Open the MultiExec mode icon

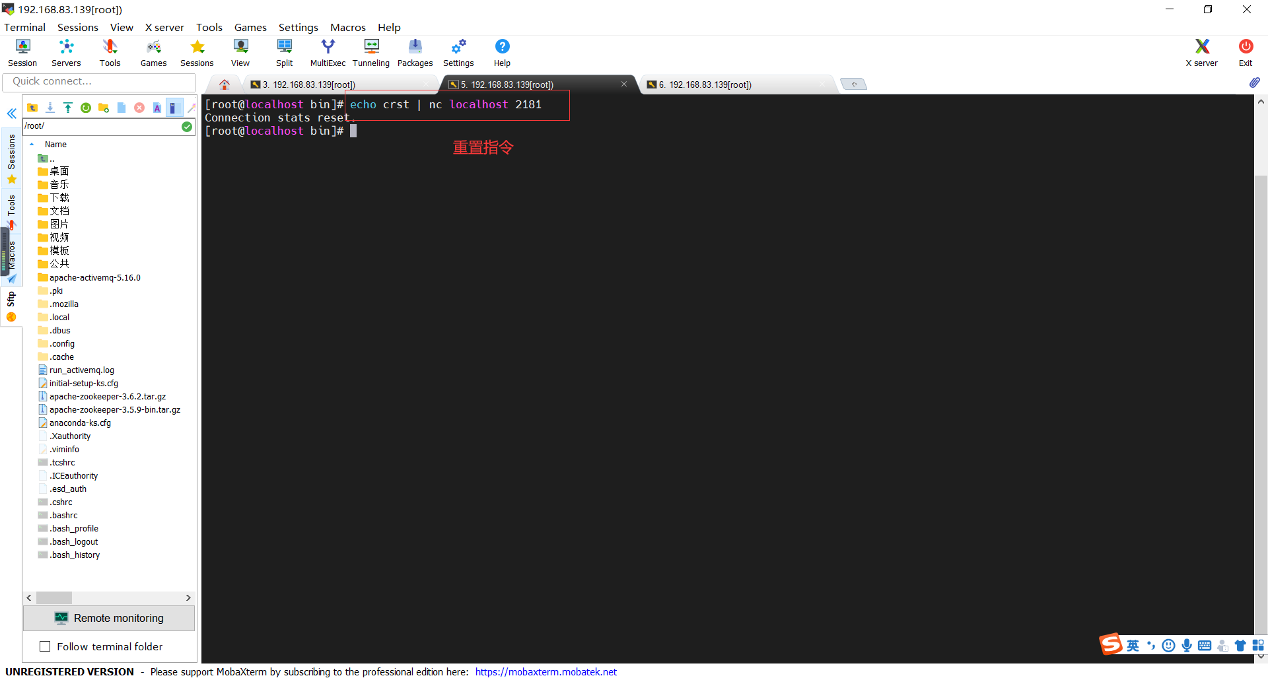[328, 53]
